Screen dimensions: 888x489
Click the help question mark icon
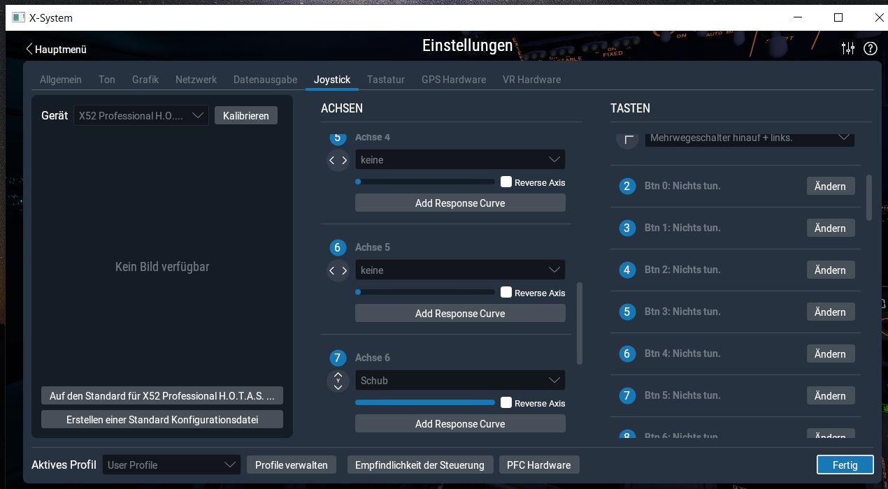pyautogui.click(x=871, y=48)
